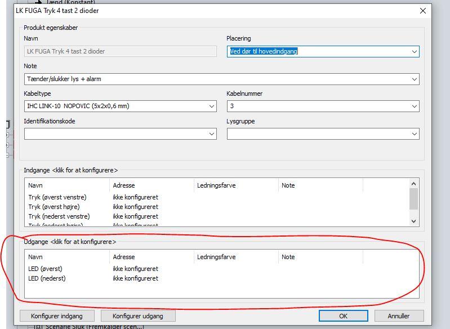Close the LK FUGA dialog window
This screenshot has height=329, width=450.
point(423,11)
